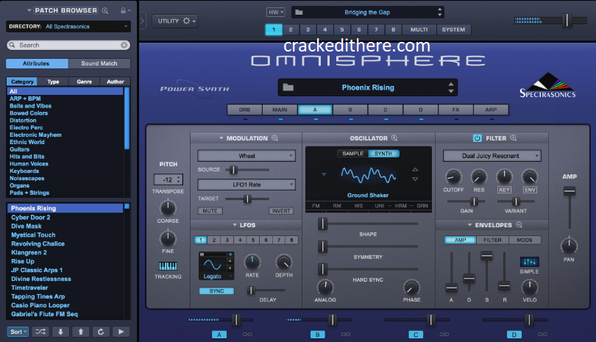Step to previous patch with up arrow
The height and width of the screenshot is (342, 596).
(x=81, y=332)
